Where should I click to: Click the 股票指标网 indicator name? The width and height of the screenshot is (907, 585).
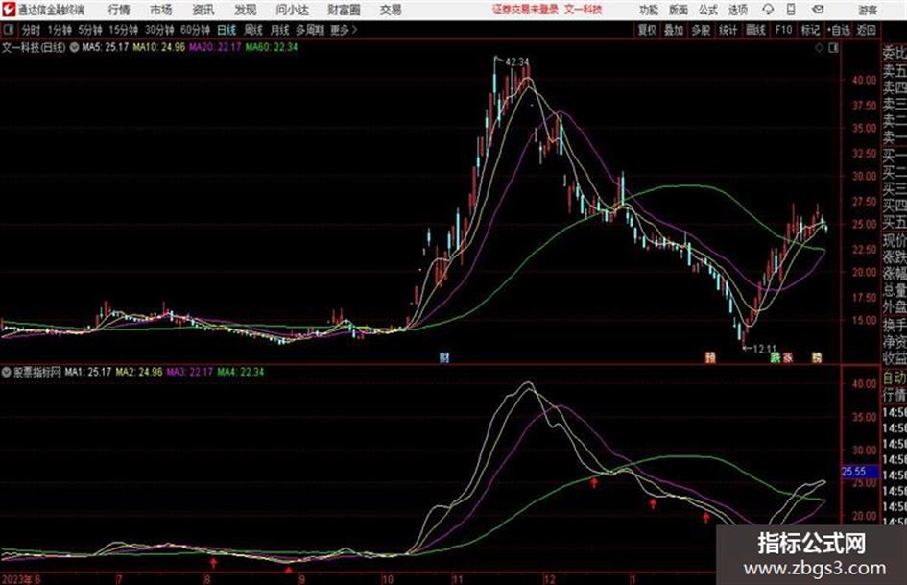[37, 372]
